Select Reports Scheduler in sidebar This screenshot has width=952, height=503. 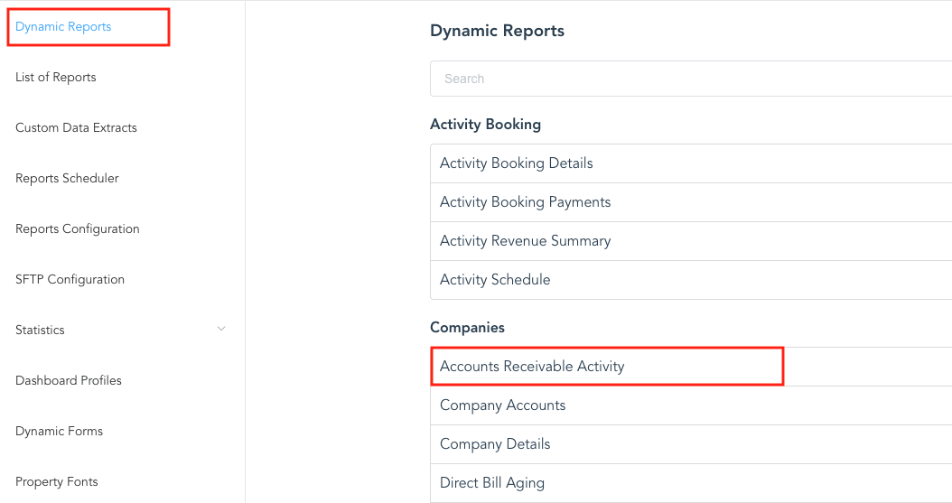[x=67, y=179]
